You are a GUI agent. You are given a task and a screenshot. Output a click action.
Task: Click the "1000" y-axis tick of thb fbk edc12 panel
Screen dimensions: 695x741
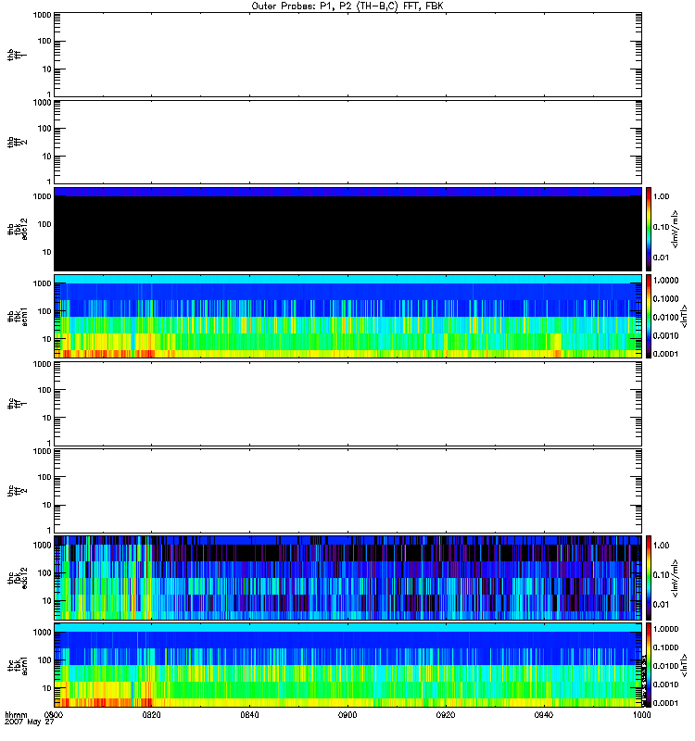coord(42,196)
